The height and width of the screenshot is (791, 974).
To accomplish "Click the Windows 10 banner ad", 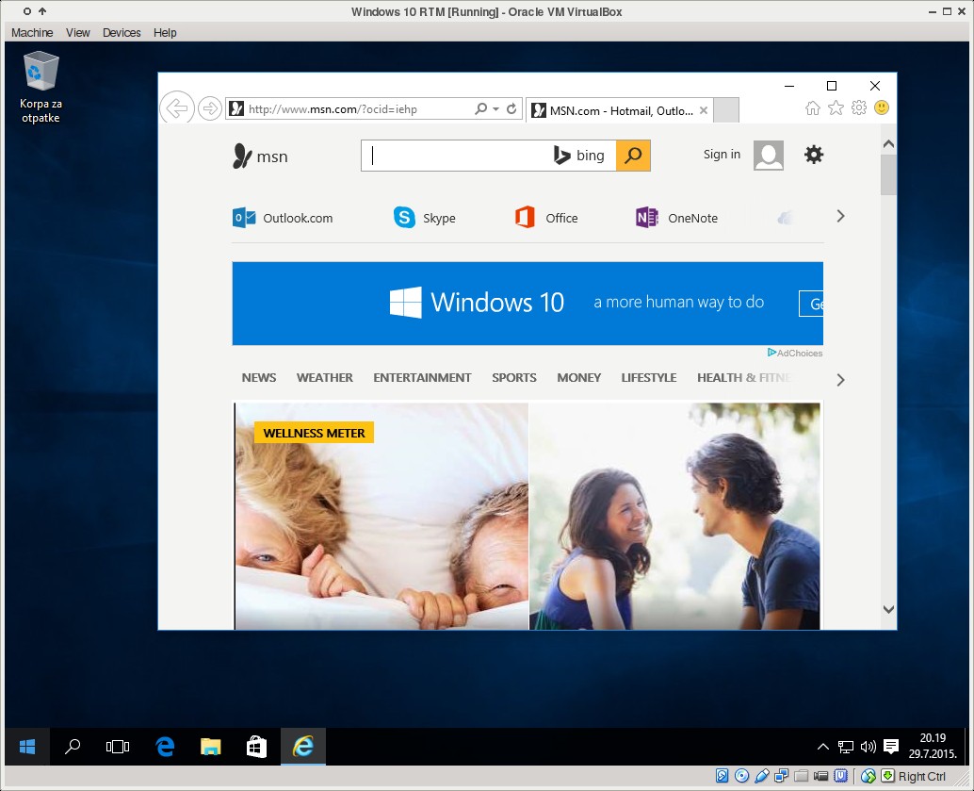I will click(x=528, y=304).
